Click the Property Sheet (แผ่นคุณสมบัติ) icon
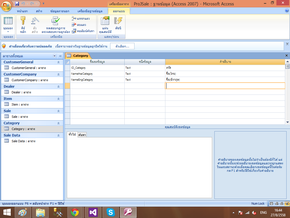The width and height of the screenshot is (290, 218). tap(105, 24)
